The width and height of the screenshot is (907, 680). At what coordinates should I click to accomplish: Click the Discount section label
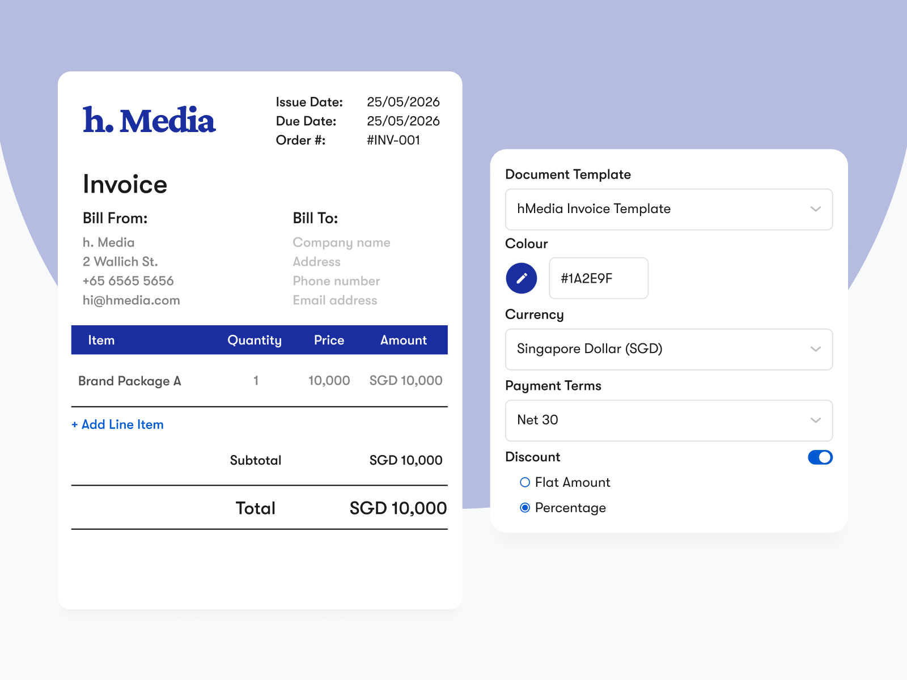(x=532, y=457)
